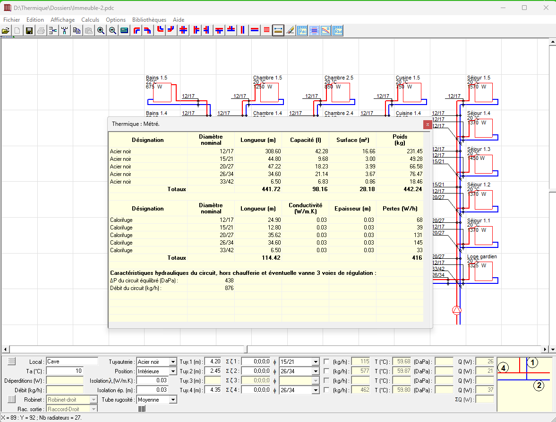The image size is (556, 422).
Task: Open the Tube rugosité Moyenne dropdown
Action: coord(173,400)
